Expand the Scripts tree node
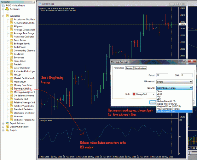 tap(3, 130)
